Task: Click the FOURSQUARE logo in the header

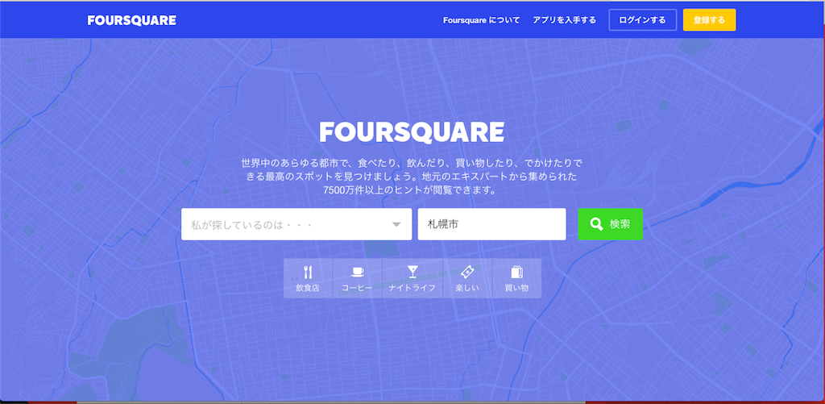Action: click(131, 20)
